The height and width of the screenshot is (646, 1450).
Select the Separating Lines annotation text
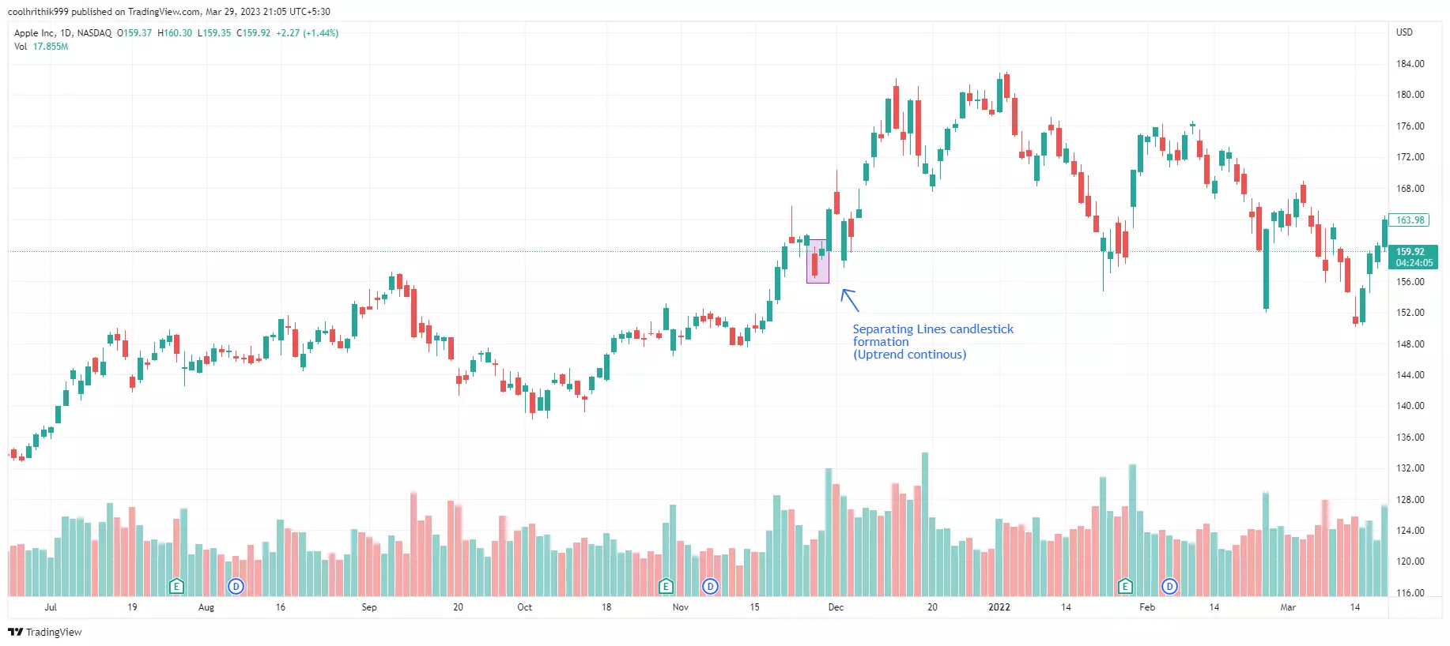coord(932,341)
